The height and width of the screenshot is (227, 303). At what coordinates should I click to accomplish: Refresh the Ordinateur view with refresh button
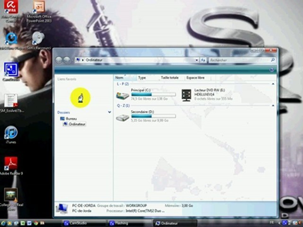(203, 60)
